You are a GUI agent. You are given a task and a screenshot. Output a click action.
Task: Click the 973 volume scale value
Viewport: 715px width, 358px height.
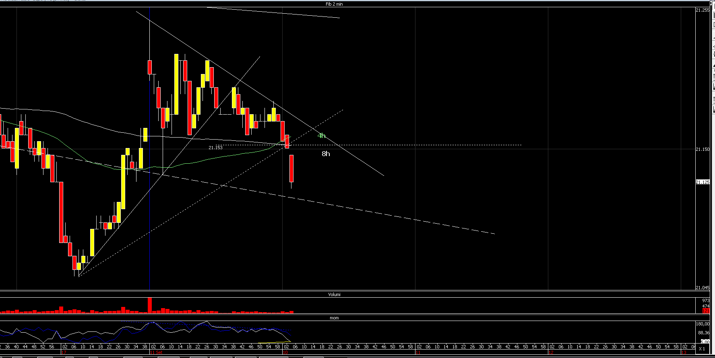coord(706,300)
